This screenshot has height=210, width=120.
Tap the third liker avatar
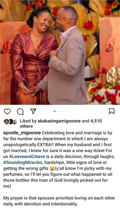pyautogui.click(x=15, y=122)
